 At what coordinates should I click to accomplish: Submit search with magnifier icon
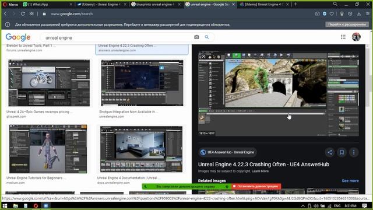pos(207,37)
